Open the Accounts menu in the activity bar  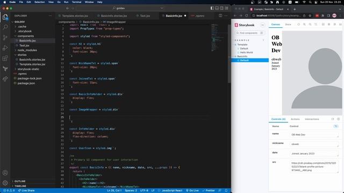click(x=5, y=173)
